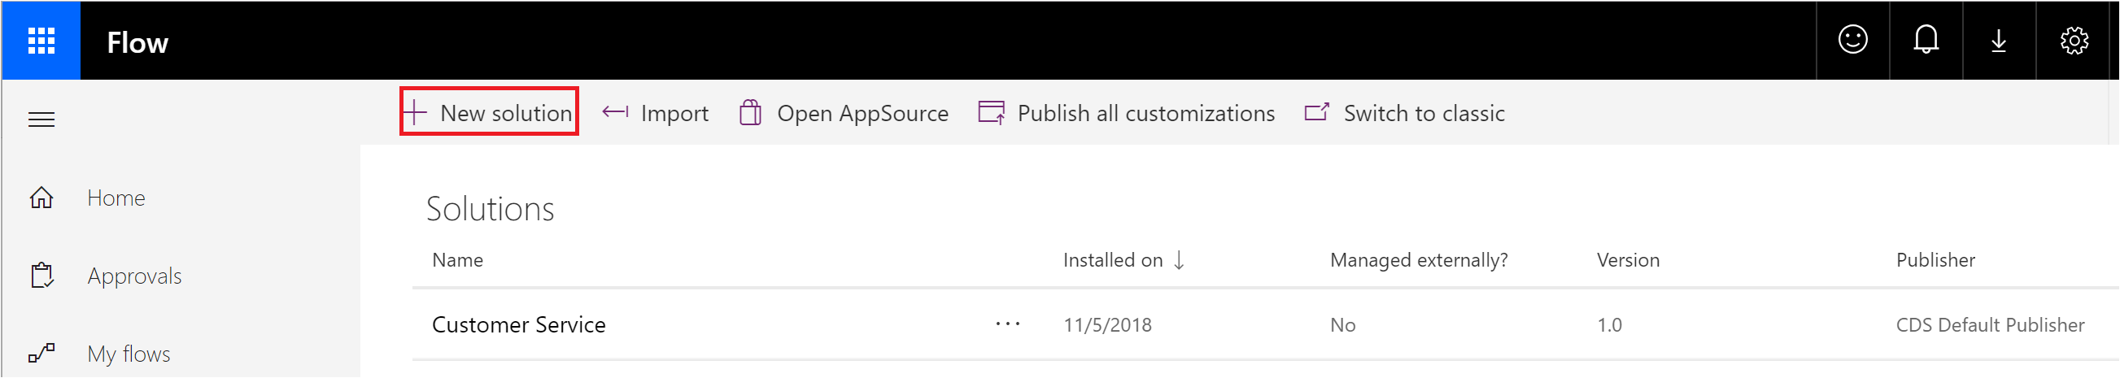Create a New solution

(490, 112)
